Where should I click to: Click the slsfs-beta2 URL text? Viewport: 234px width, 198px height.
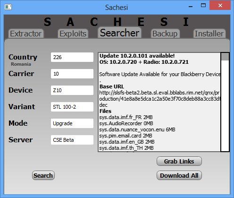pyautogui.click(x=159, y=99)
